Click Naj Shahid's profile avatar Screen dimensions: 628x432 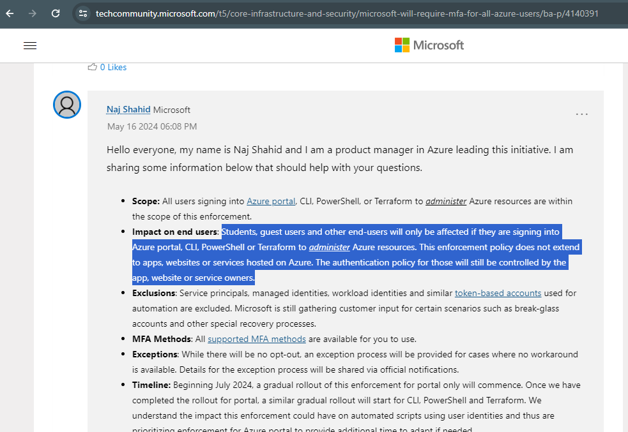[67, 105]
